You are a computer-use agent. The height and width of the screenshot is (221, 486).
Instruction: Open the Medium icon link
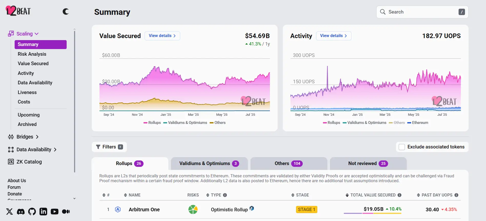pyautogui.click(x=66, y=212)
